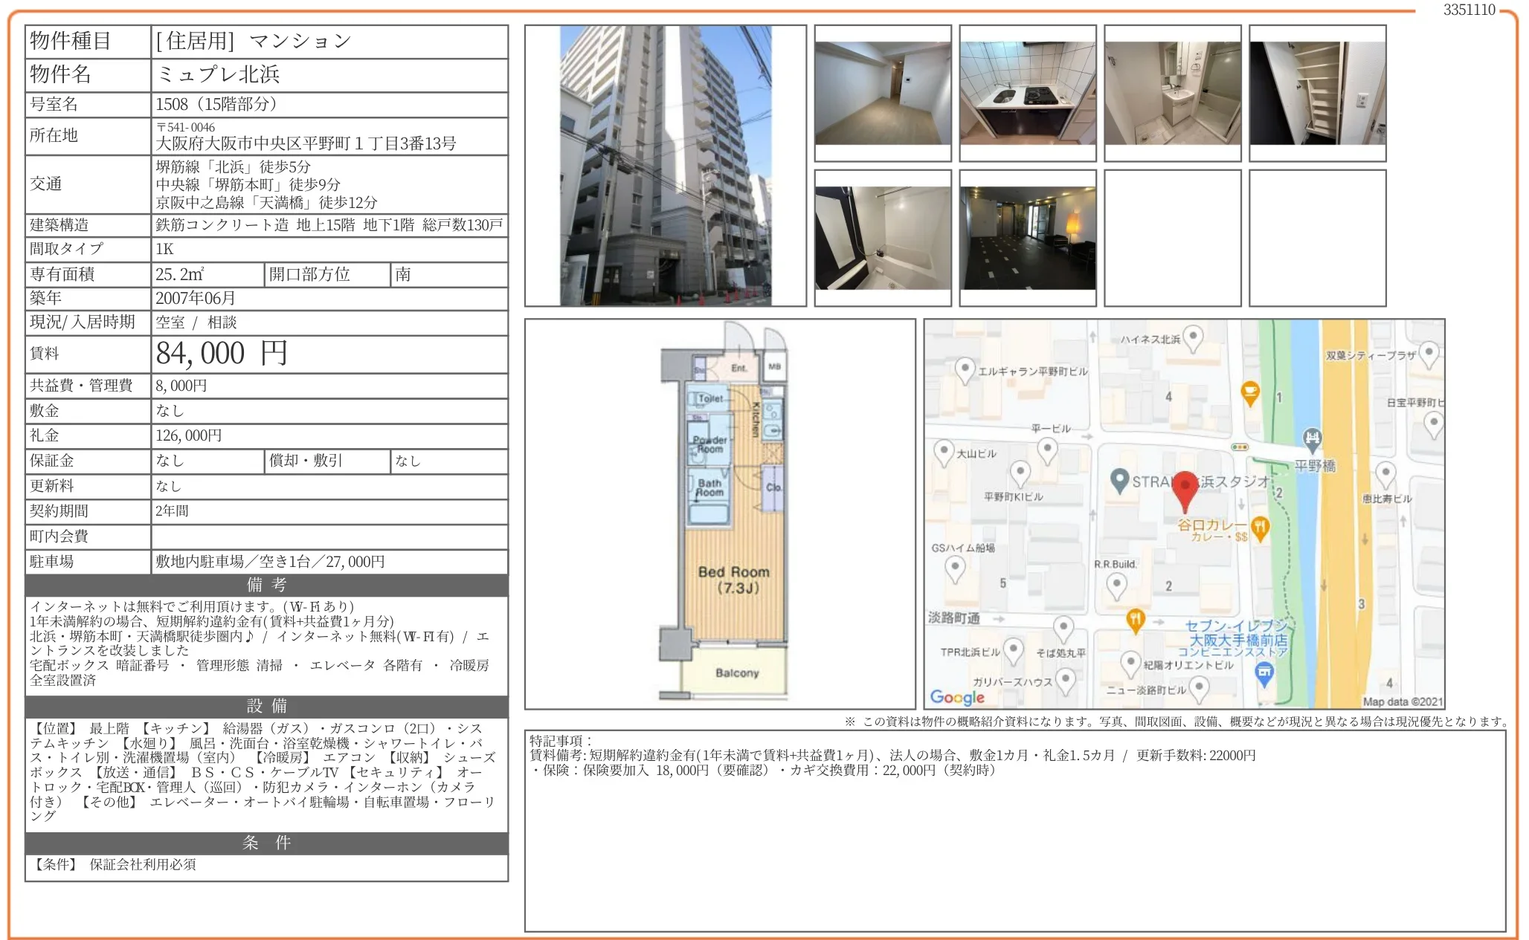Screen dimensions: 1529x940
Task: Click the STRA北浜スタジオ teal pin
Action: tap(1120, 480)
